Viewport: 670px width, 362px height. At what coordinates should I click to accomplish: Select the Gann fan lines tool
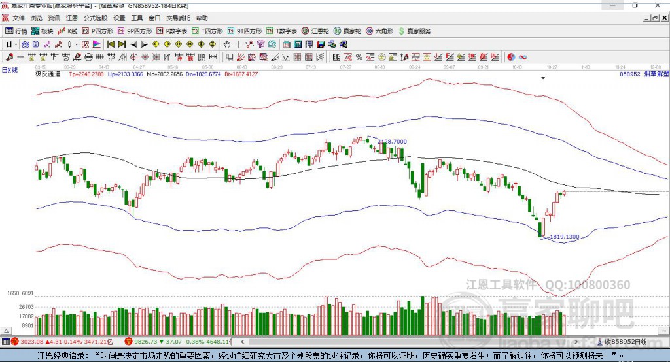(x=241, y=58)
